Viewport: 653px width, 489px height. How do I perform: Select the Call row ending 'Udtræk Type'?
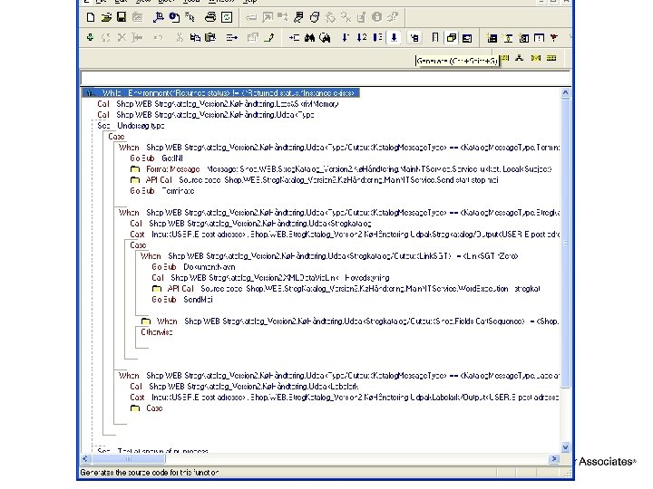coord(206,115)
